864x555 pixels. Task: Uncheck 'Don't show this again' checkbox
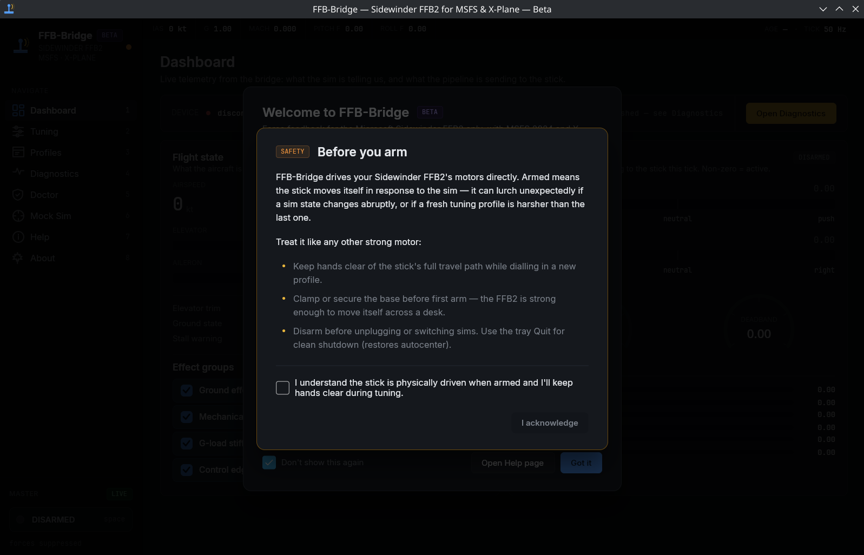click(x=269, y=463)
